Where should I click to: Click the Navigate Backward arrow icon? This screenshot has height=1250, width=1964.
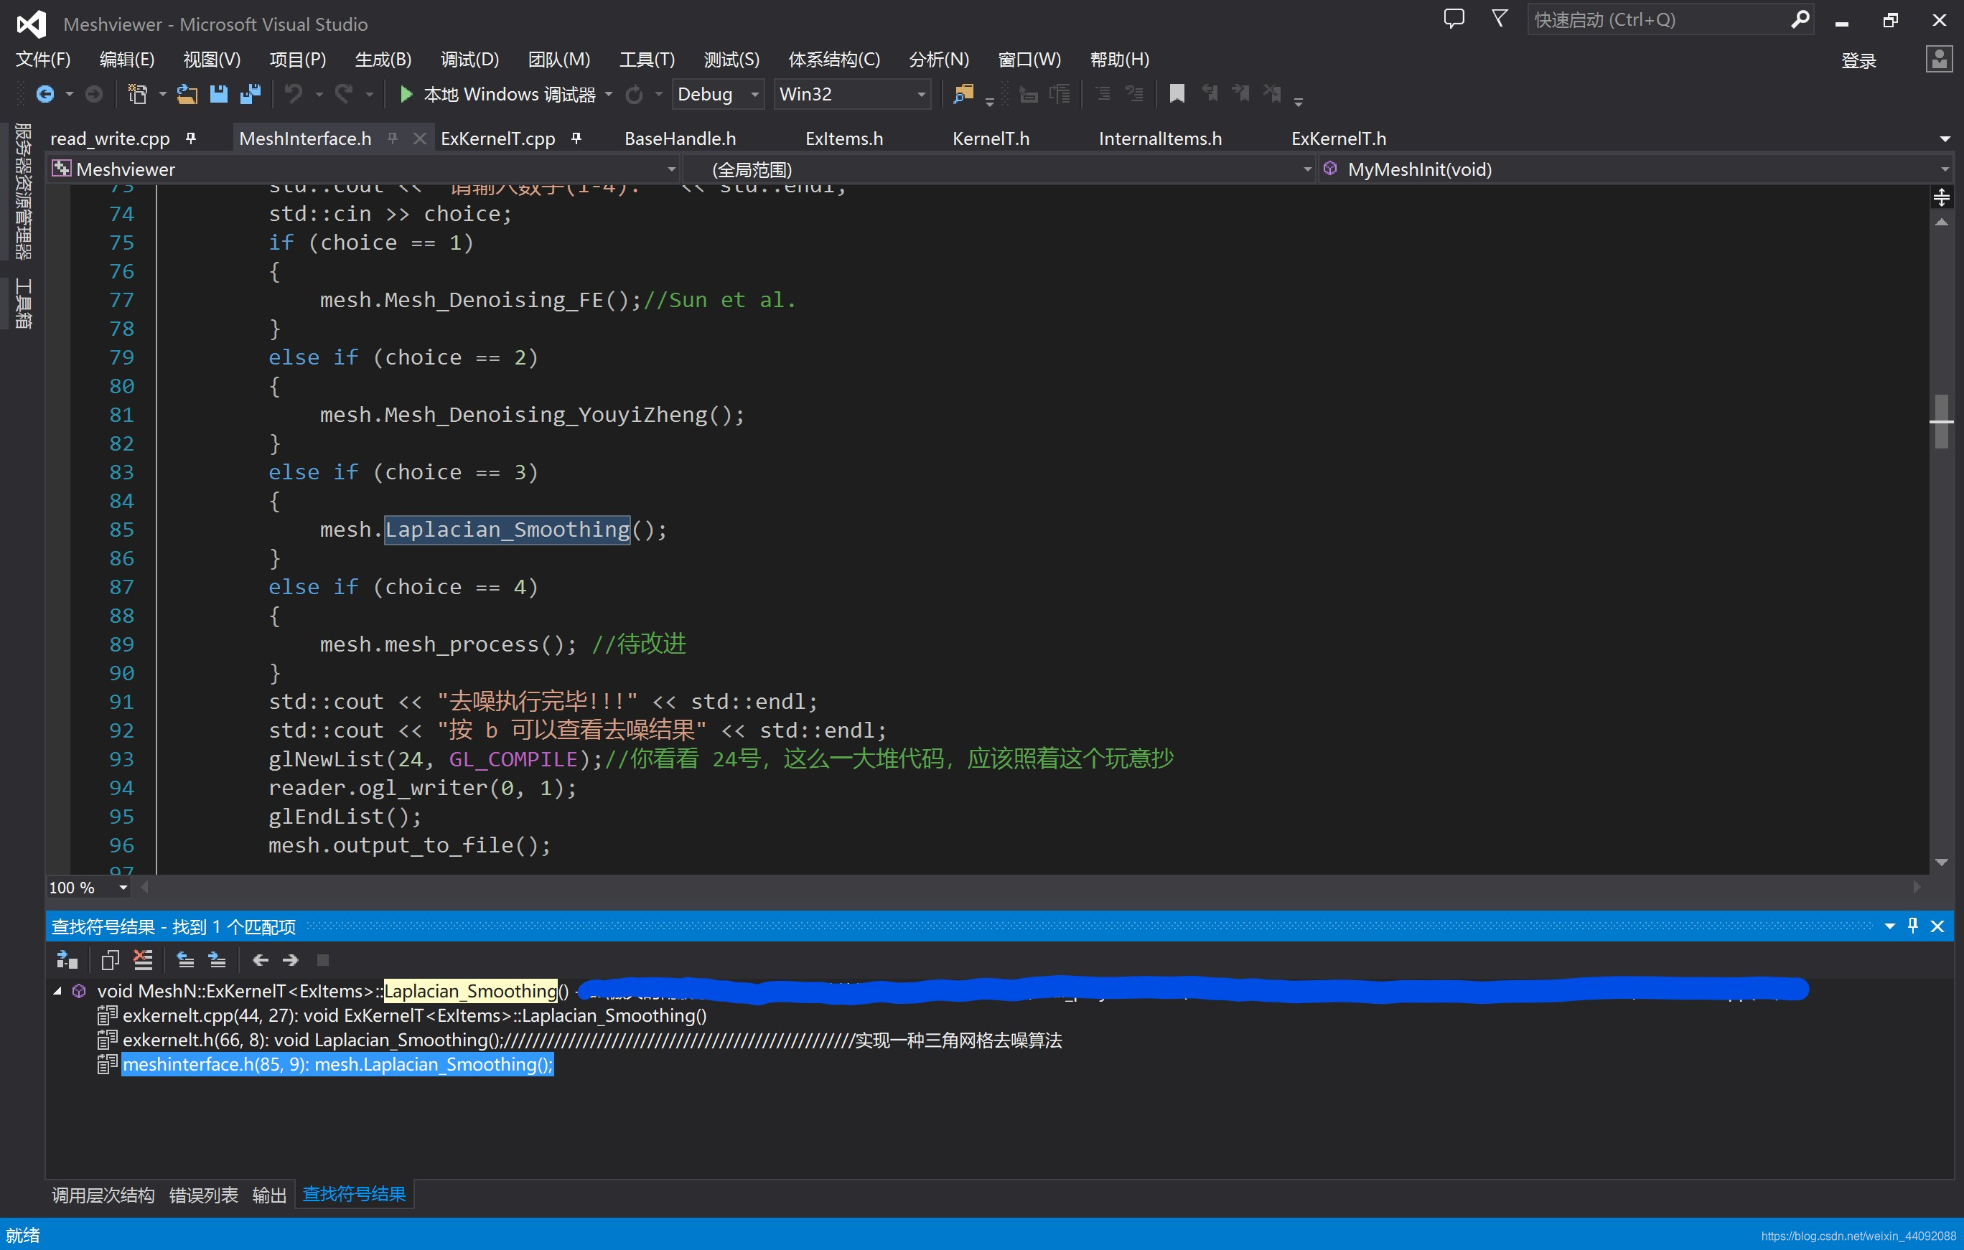tap(45, 95)
